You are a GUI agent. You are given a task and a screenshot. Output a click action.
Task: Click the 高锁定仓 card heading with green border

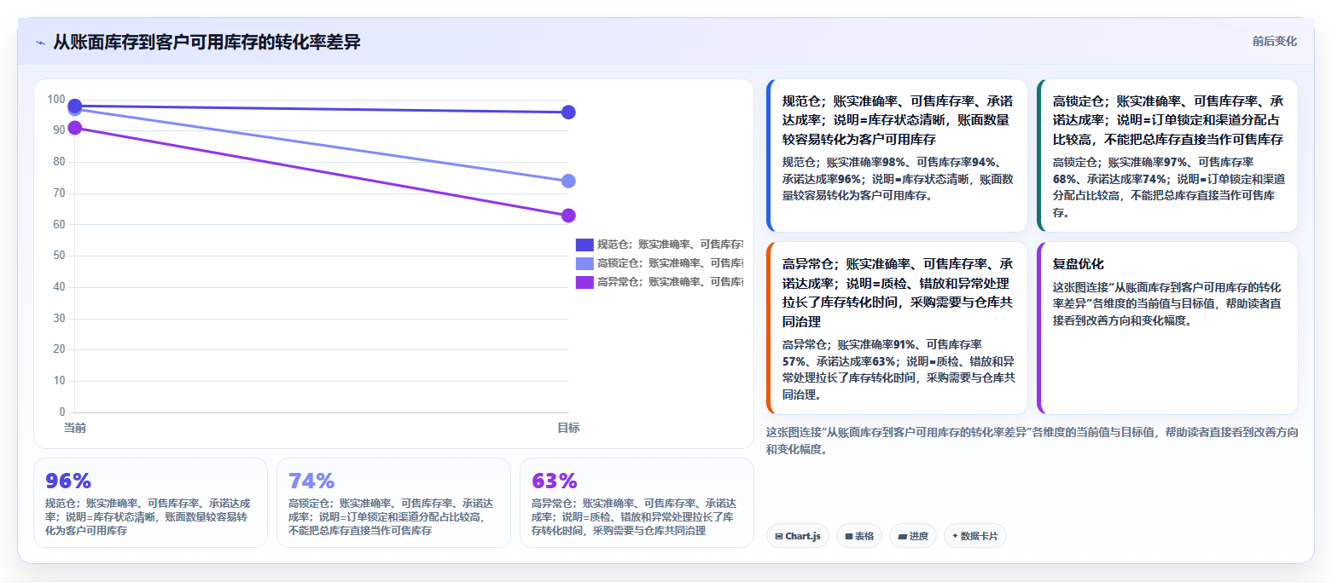[x=1168, y=119]
